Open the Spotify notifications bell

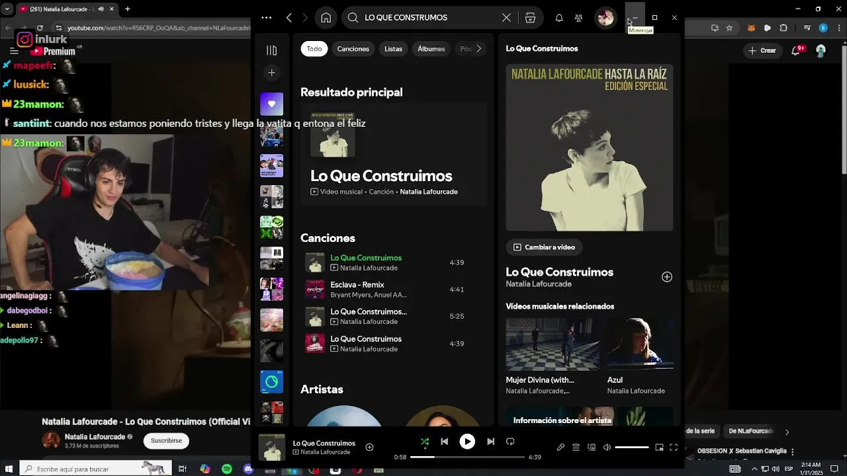click(559, 18)
